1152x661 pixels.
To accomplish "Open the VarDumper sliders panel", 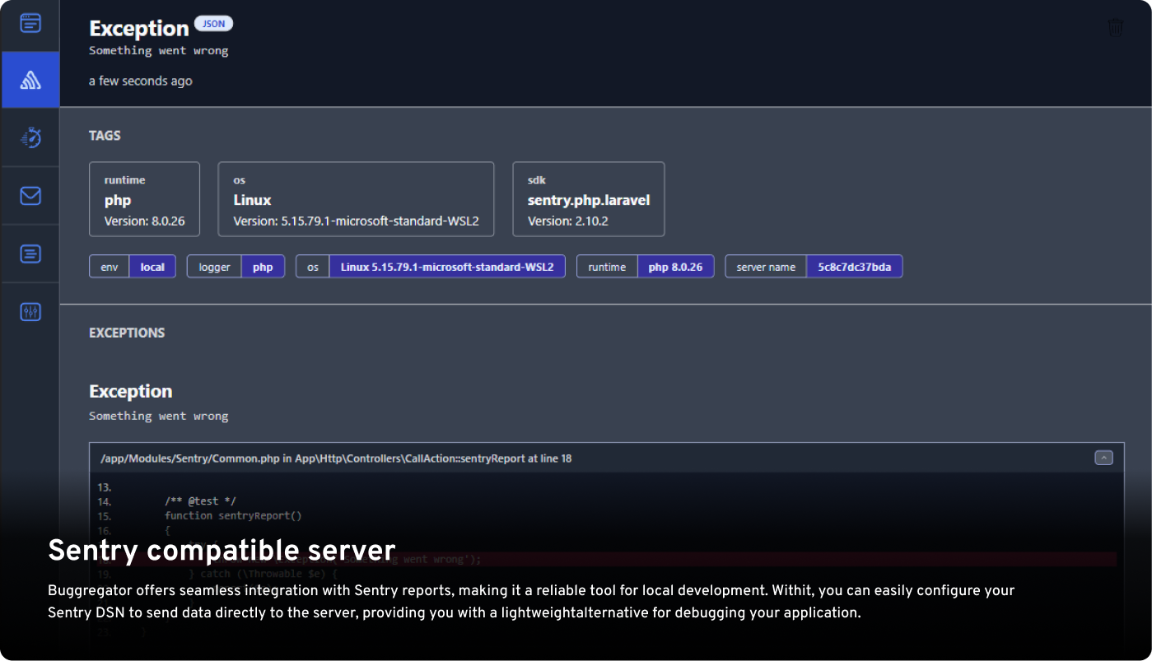I will pyautogui.click(x=30, y=311).
